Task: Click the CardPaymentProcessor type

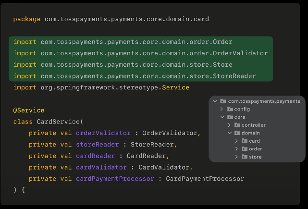Action: coord(205,179)
